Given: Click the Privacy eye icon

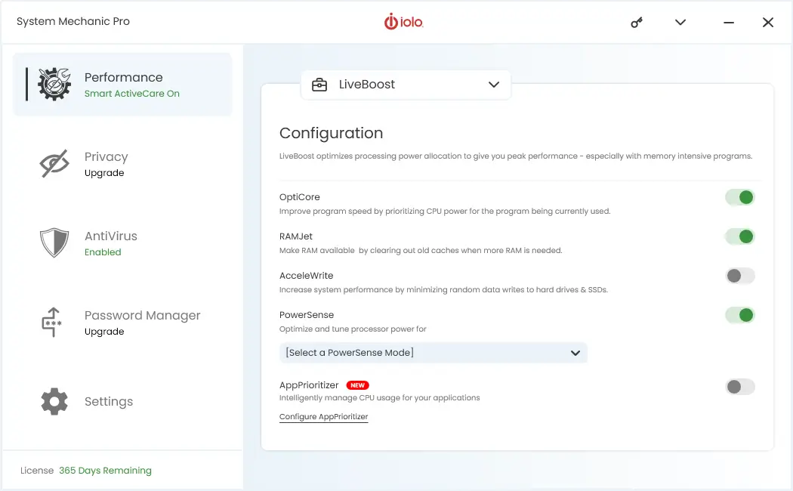Looking at the screenshot, I should [x=53, y=163].
